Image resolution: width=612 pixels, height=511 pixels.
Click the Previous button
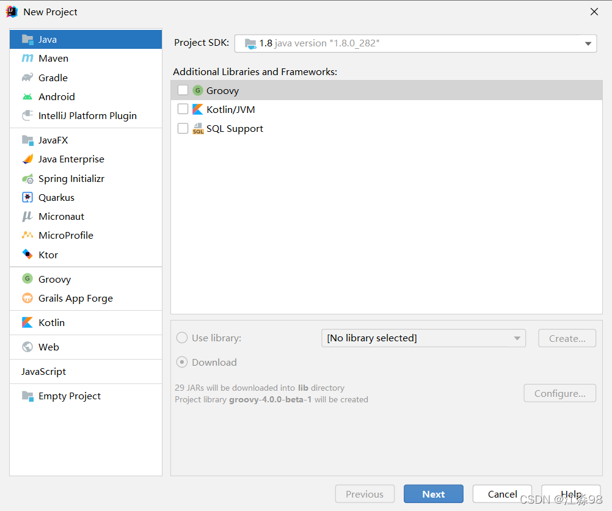pos(365,495)
